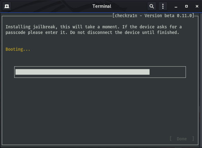Click empty header bar left of Terminal title
Screen dimensions: 202x148
pos(52,6)
